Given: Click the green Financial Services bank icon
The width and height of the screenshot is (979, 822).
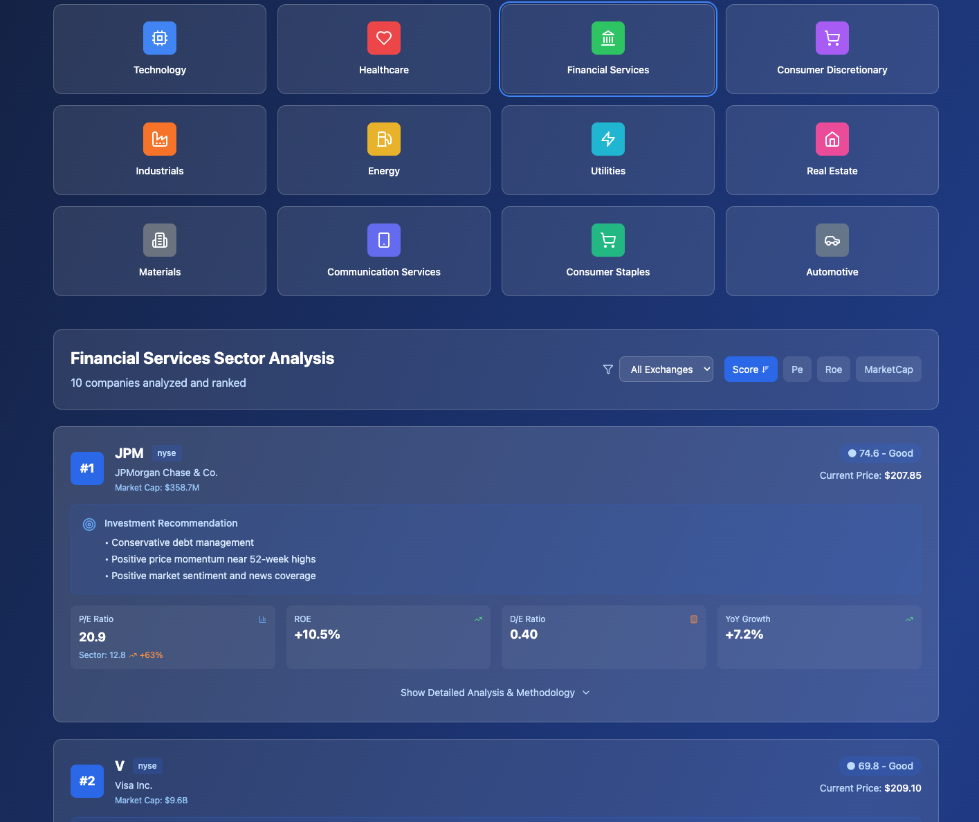Looking at the screenshot, I should 608,38.
